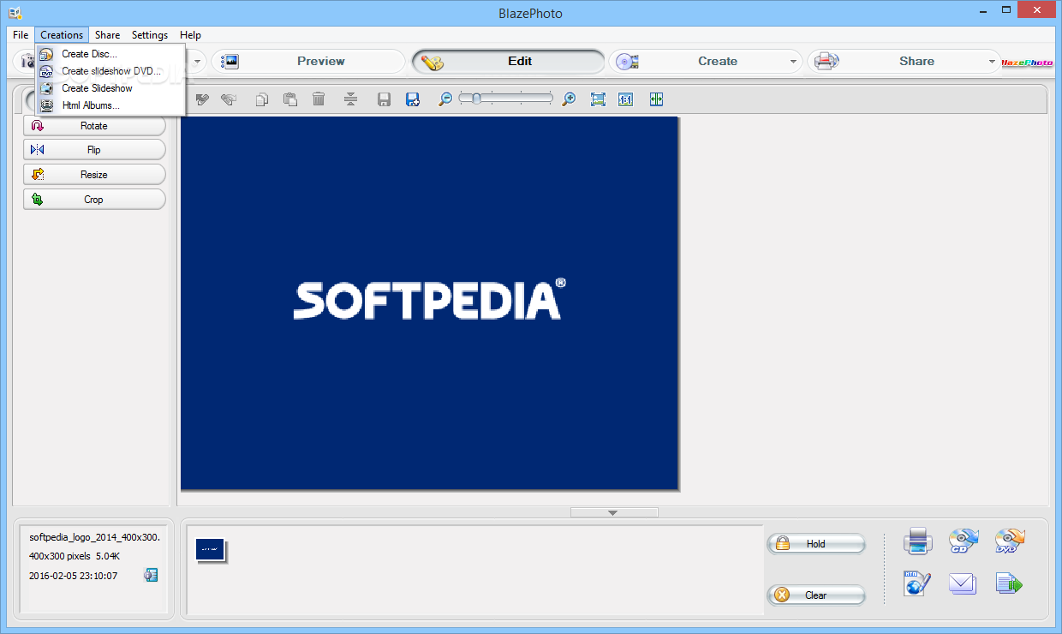Click the Creations menu title

pos(62,35)
